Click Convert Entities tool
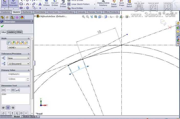Image resolution: width=180 pixels, height=119 pixels. point(55,3)
